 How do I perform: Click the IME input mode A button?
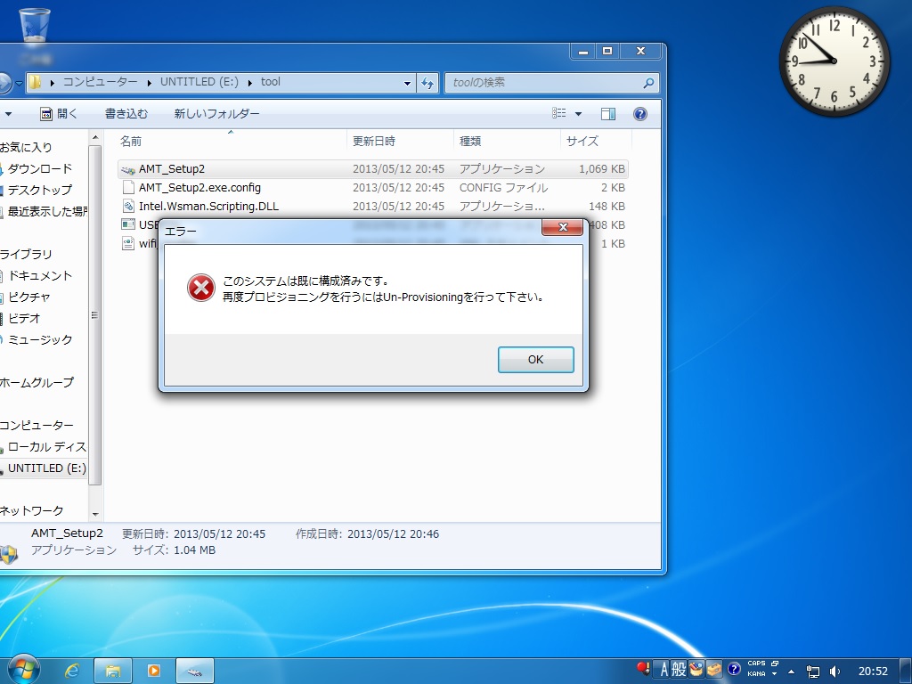pyautogui.click(x=664, y=670)
